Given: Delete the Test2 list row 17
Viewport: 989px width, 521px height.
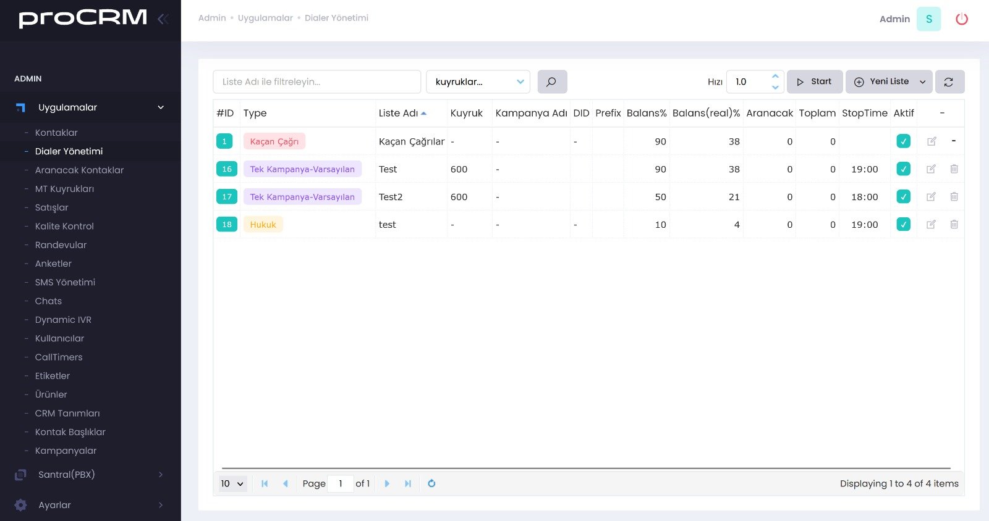Looking at the screenshot, I should point(954,197).
